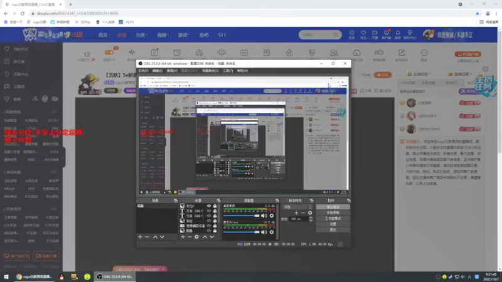The width and height of the screenshot is (502, 282).
Task: Open the gift box icon in streamer toolbar
Action: point(267,53)
